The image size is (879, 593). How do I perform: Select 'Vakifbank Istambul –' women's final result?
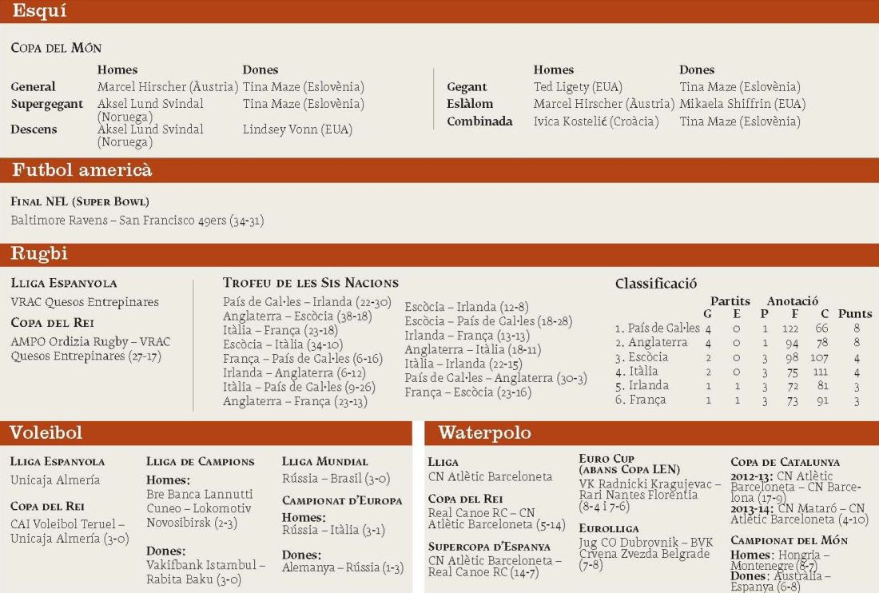(x=205, y=565)
